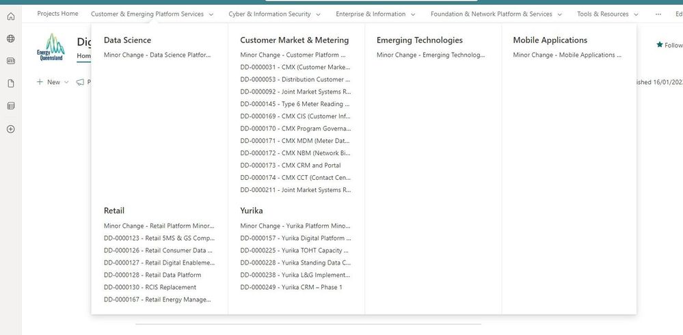Open the SharePoint home icon in sidebar

(x=11, y=16)
